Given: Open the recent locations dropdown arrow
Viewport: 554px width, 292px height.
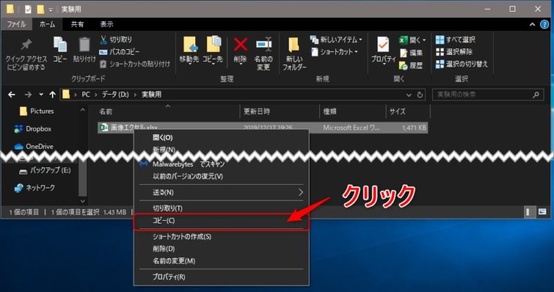Looking at the screenshot, I should pos(41,95).
